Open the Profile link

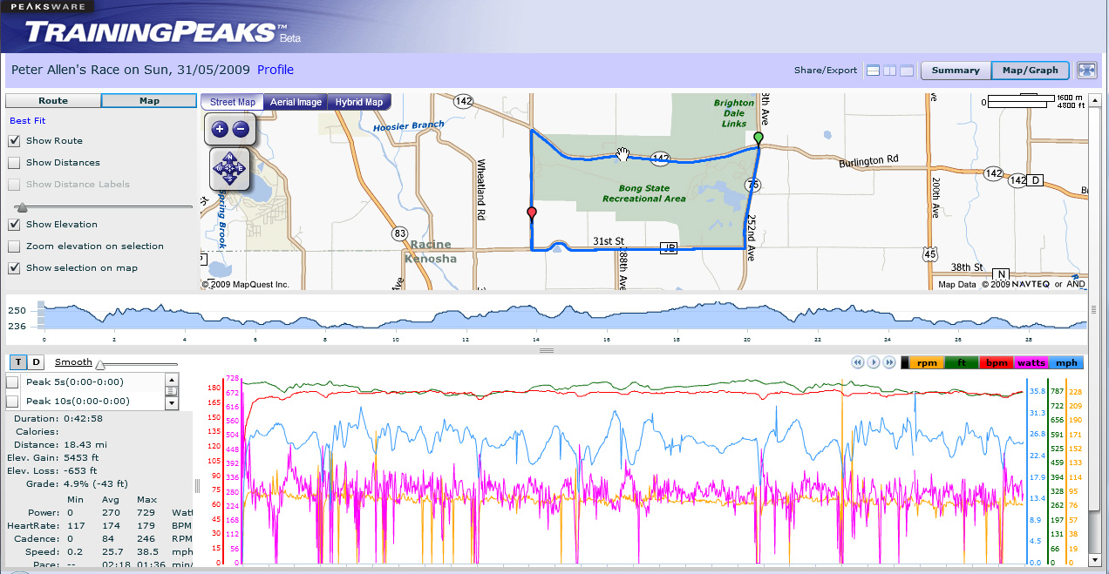(276, 70)
